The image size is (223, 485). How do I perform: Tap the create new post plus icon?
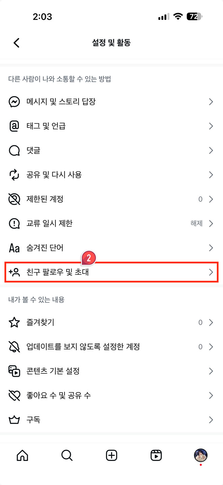pos(111,456)
